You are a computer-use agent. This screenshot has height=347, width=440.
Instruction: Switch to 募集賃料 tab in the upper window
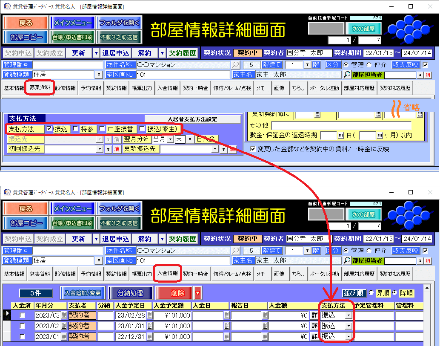40,88
